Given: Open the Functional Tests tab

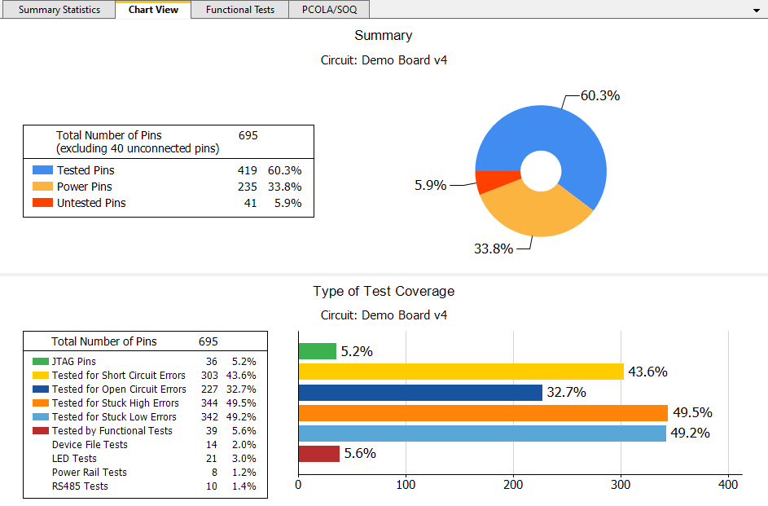Looking at the screenshot, I should [x=239, y=10].
